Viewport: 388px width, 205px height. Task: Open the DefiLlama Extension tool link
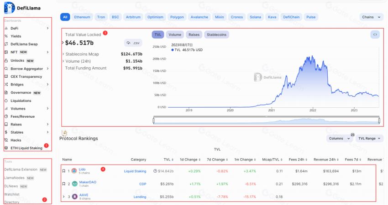21,170
